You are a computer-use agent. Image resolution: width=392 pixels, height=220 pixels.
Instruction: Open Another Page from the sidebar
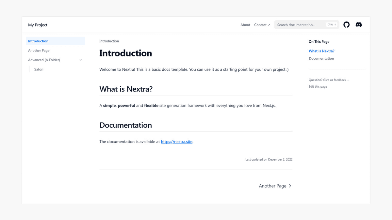pos(39,51)
